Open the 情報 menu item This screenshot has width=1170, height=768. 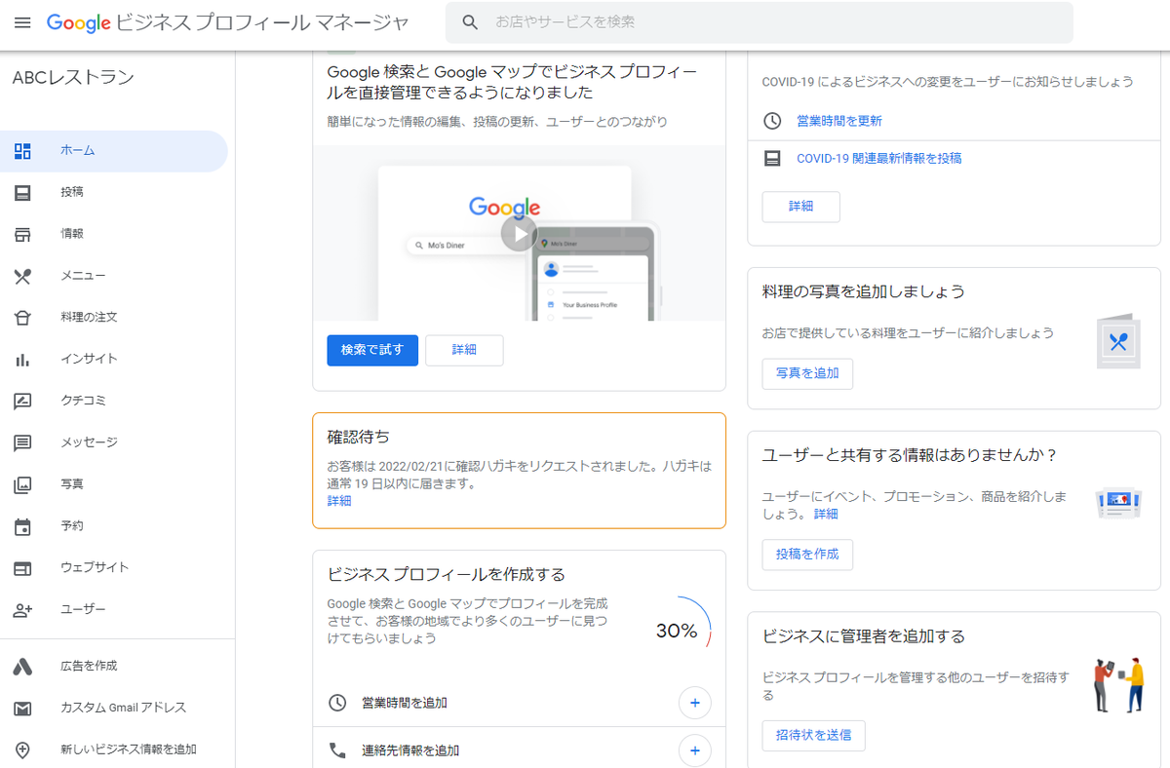coord(114,234)
